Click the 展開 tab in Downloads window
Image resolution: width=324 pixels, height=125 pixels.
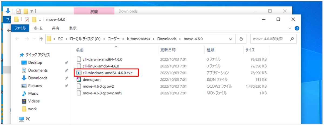click(94, 11)
